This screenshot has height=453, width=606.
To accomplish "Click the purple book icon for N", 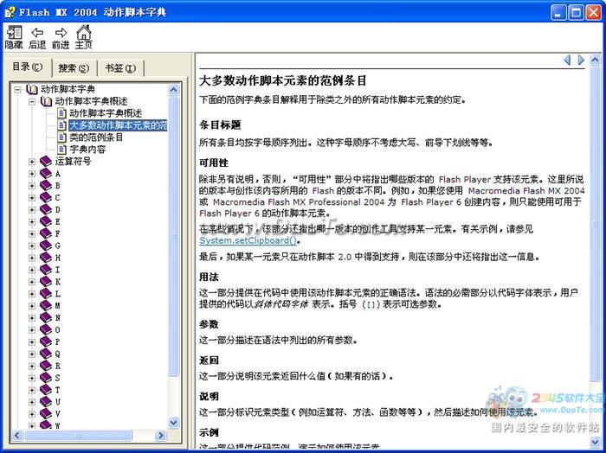I will point(46,317).
